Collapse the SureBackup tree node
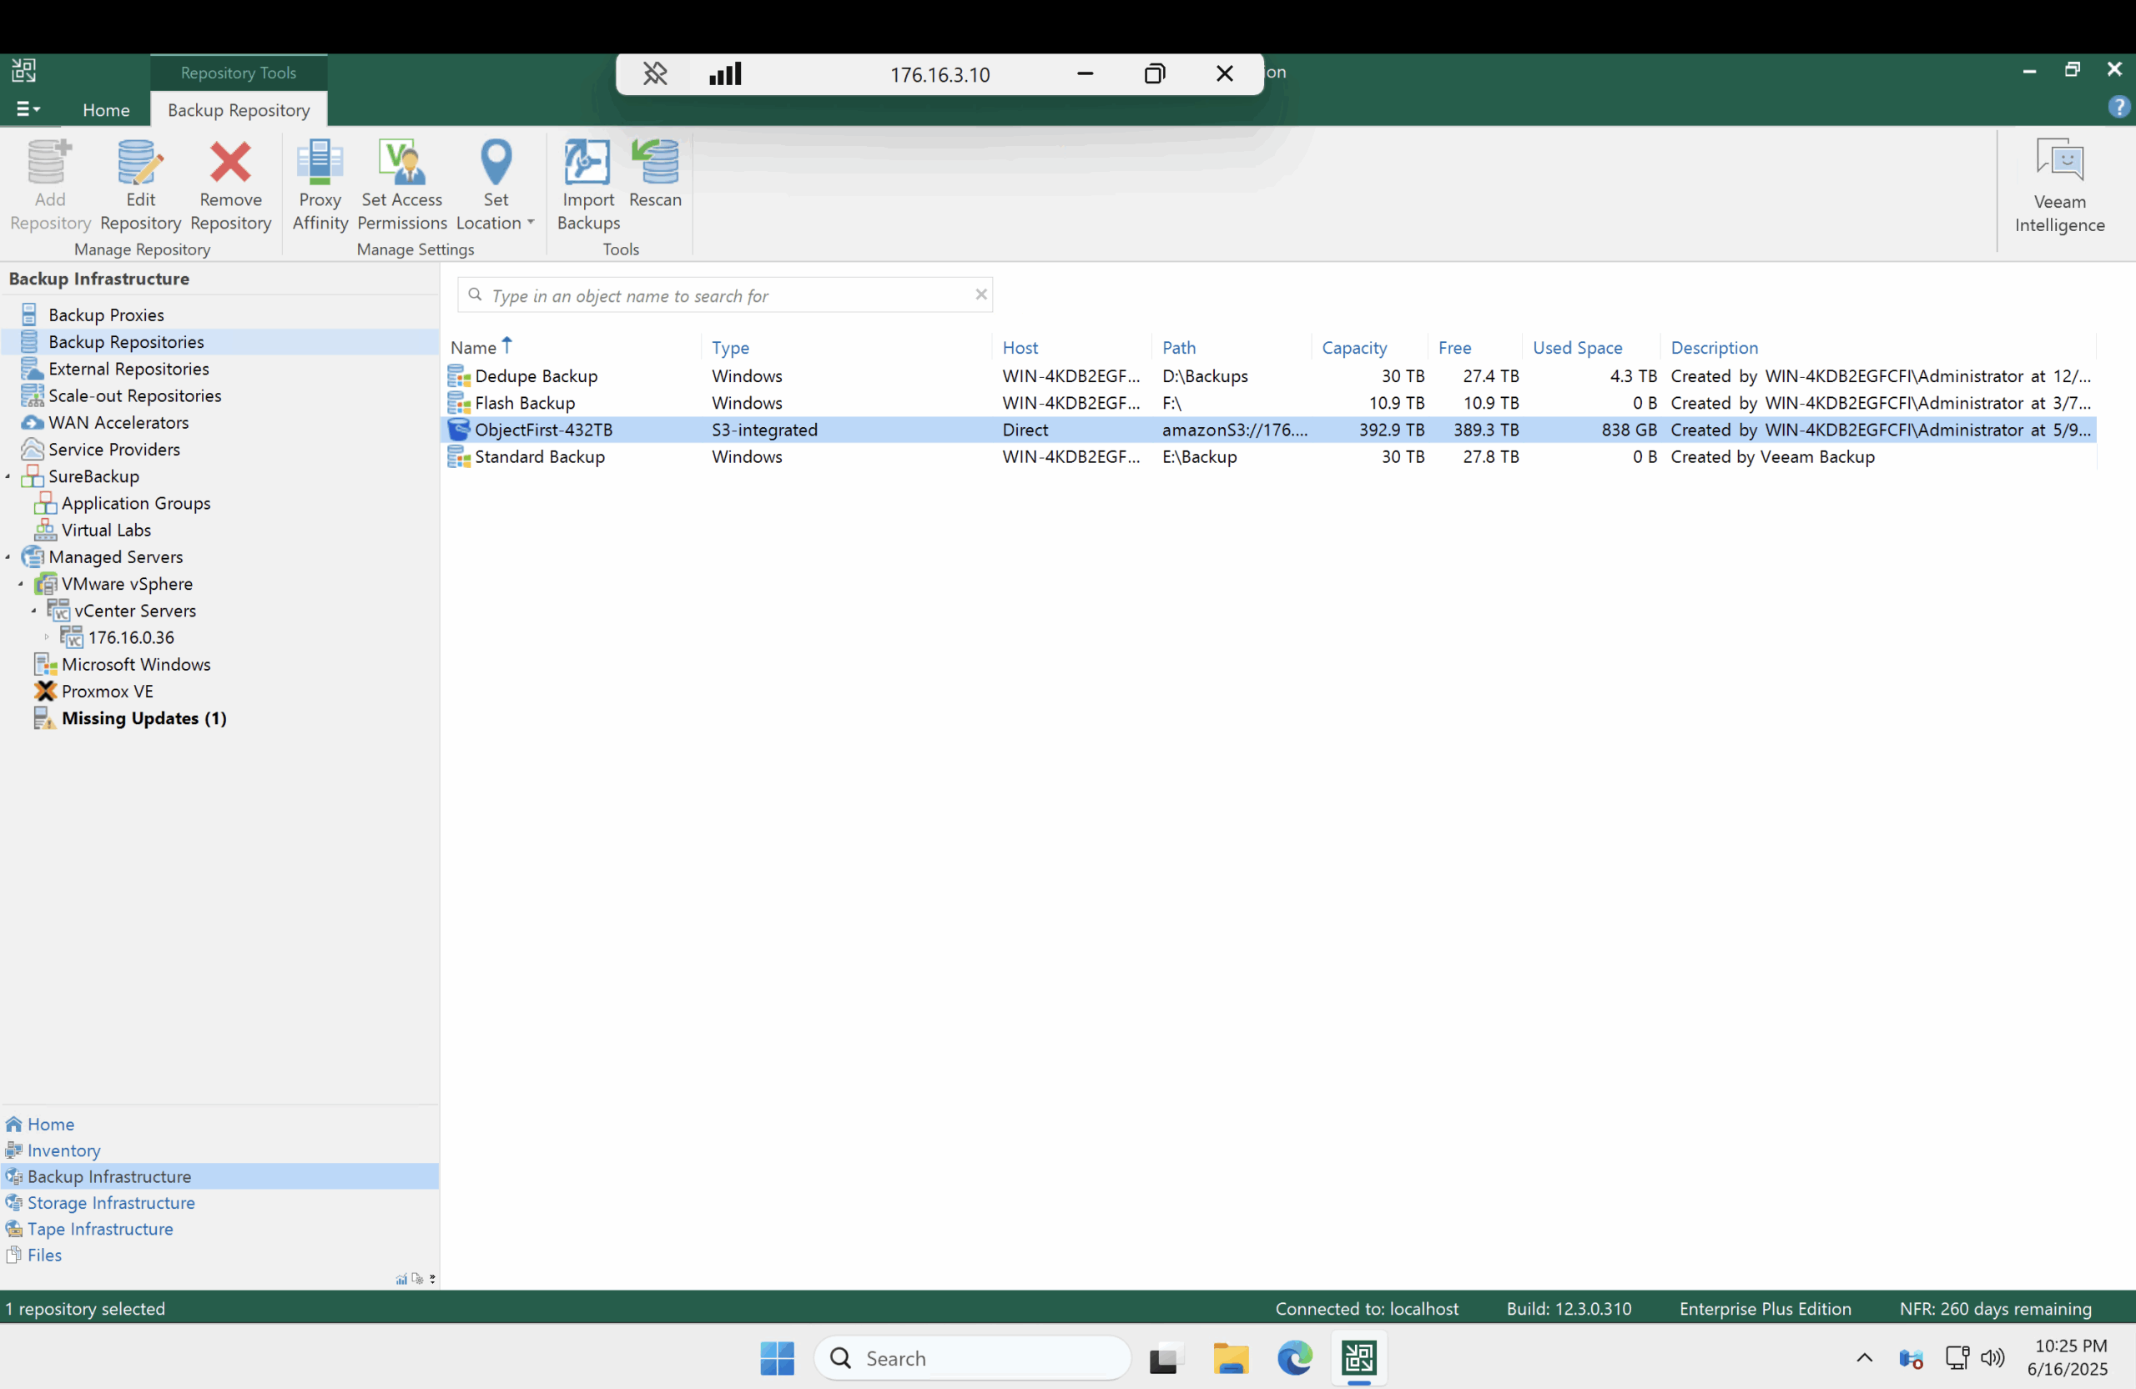This screenshot has height=1389, width=2136. tap(8, 476)
